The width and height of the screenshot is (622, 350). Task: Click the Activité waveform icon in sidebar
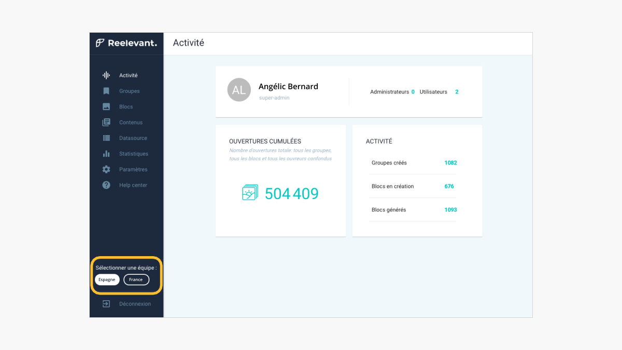coord(106,75)
